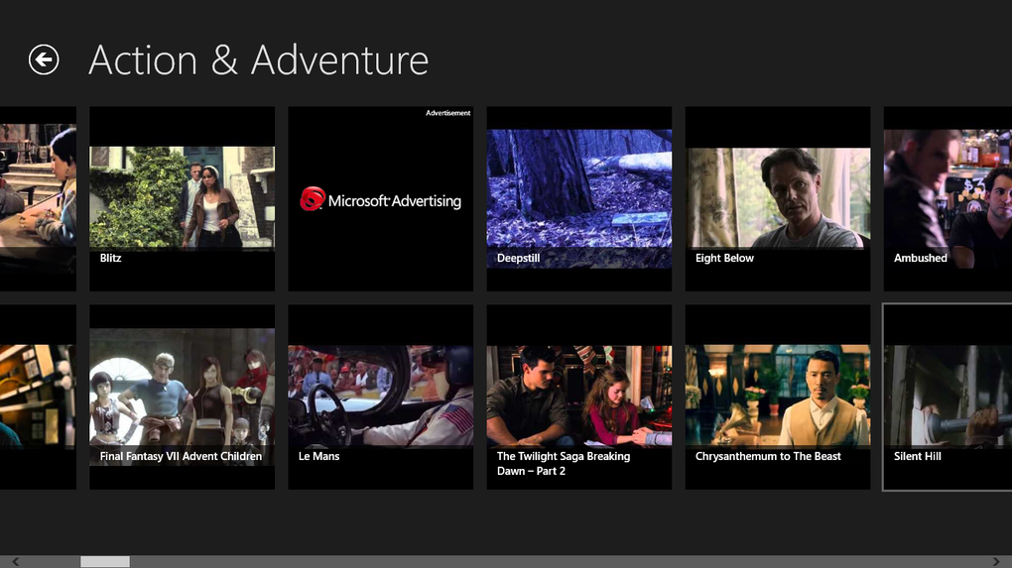Open the partially visible bottom-left movie tile
Screen dimensions: 1012x568
click(38, 398)
